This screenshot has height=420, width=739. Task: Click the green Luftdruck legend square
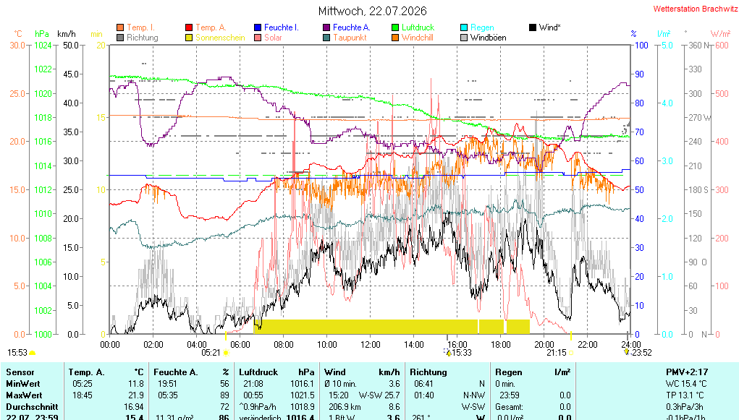tap(395, 27)
